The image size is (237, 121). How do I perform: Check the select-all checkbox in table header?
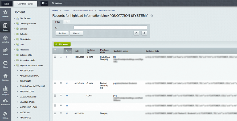tap(55, 50)
